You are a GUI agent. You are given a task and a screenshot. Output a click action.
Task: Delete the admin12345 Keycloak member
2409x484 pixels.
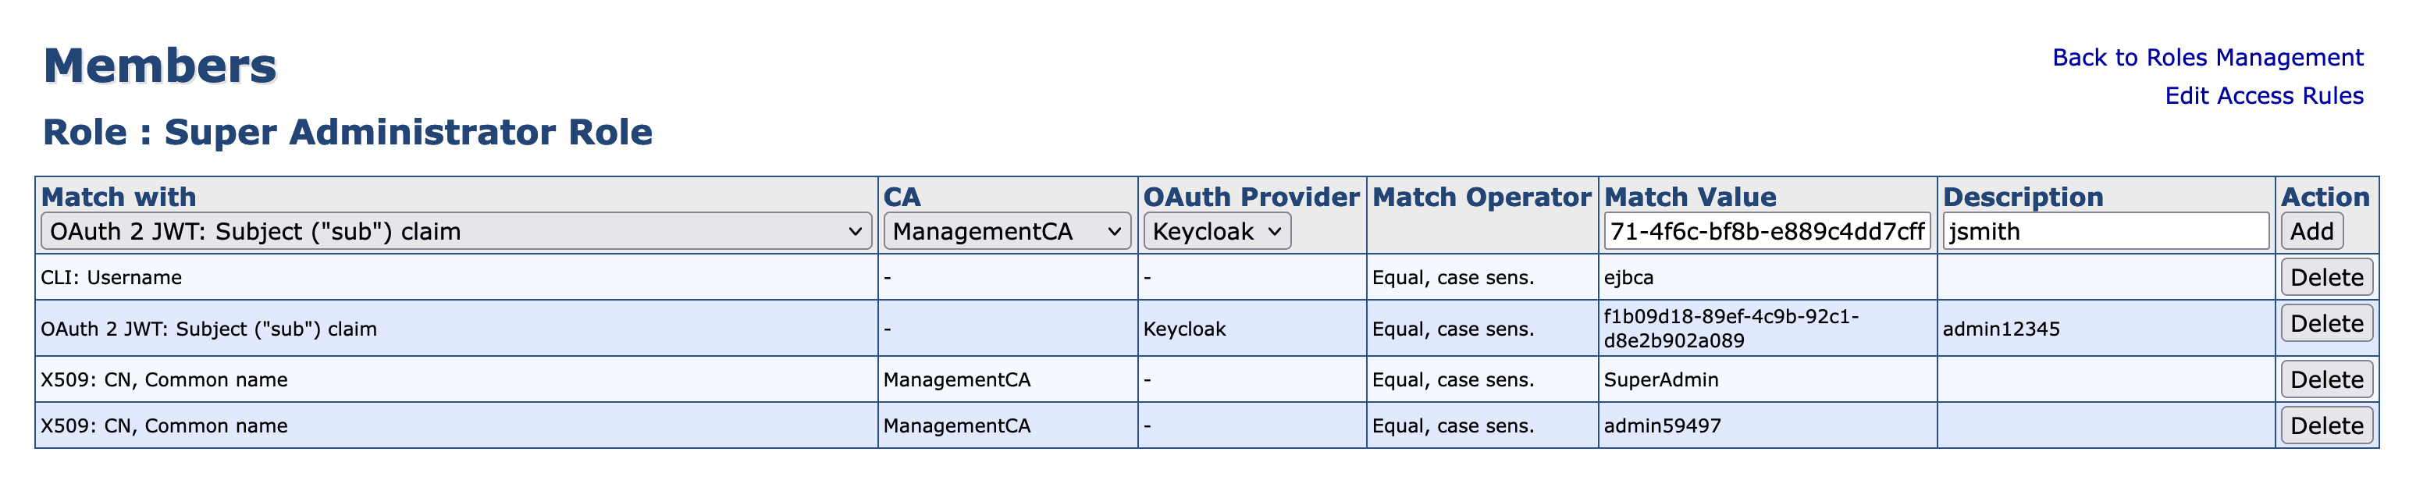2325,323
